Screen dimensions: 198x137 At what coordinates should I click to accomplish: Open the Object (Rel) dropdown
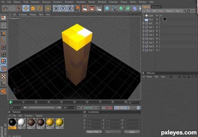[x=94, y=132]
